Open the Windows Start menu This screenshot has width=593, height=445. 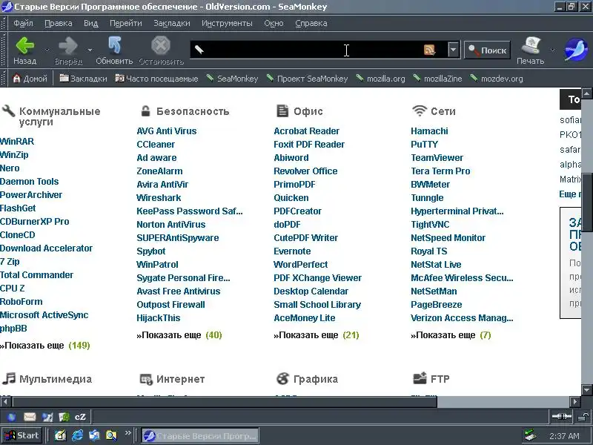[x=22, y=435]
